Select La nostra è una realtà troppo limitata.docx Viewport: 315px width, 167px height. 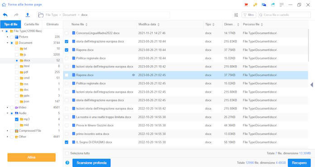click(186, 117)
